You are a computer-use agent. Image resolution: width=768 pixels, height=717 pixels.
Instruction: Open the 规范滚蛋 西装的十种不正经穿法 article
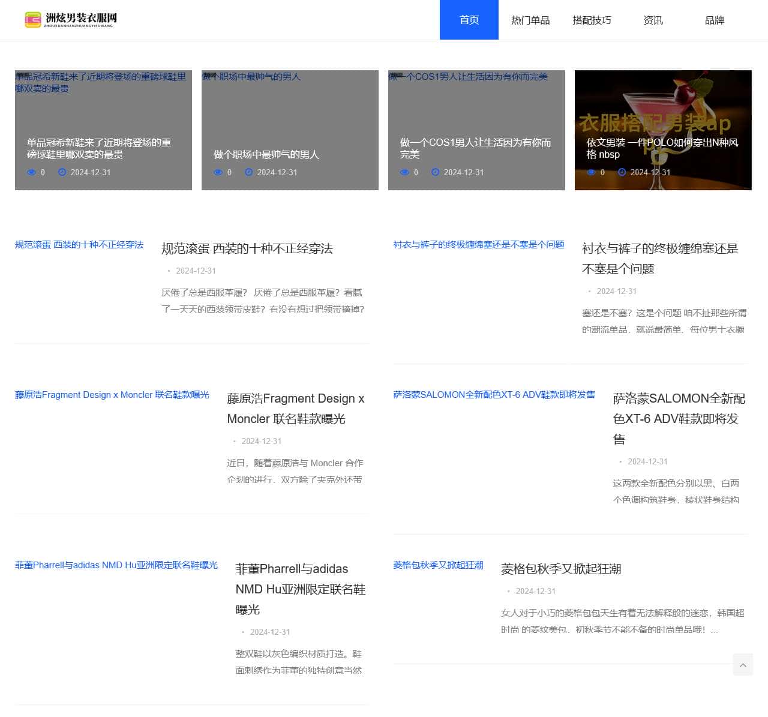tap(79, 245)
